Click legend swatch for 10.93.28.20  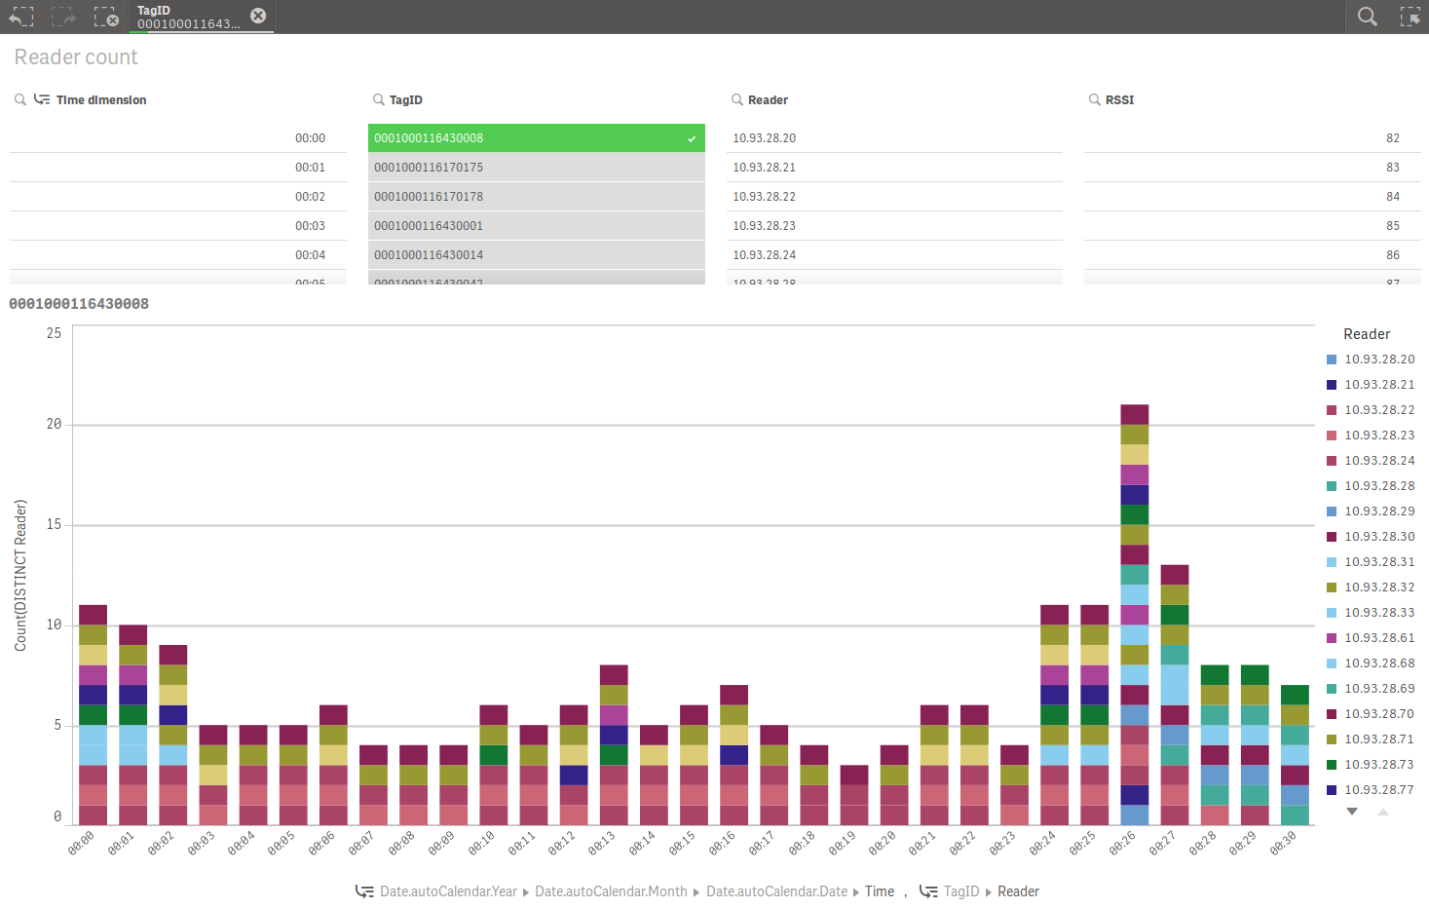coord(1332,360)
